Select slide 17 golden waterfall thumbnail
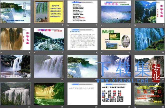The height and width of the screenshot is (108, 165). [49, 94]
